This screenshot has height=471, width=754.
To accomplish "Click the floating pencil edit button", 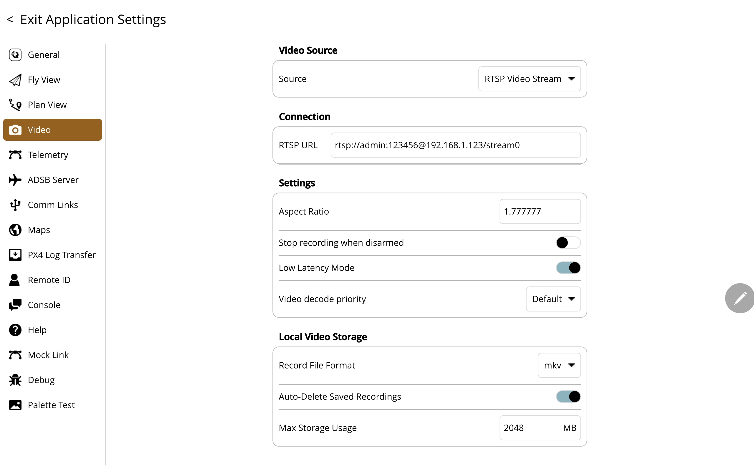I will [740, 298].
